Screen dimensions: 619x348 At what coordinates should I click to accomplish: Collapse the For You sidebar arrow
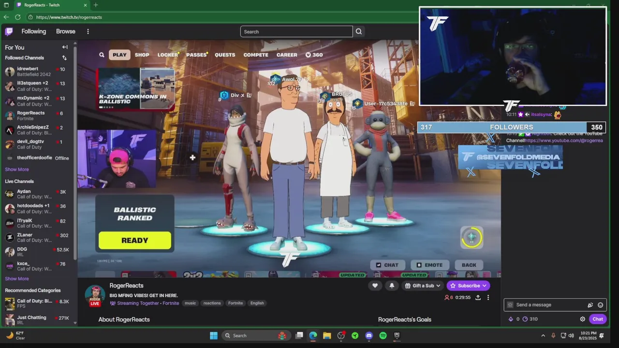click(65, 47)
